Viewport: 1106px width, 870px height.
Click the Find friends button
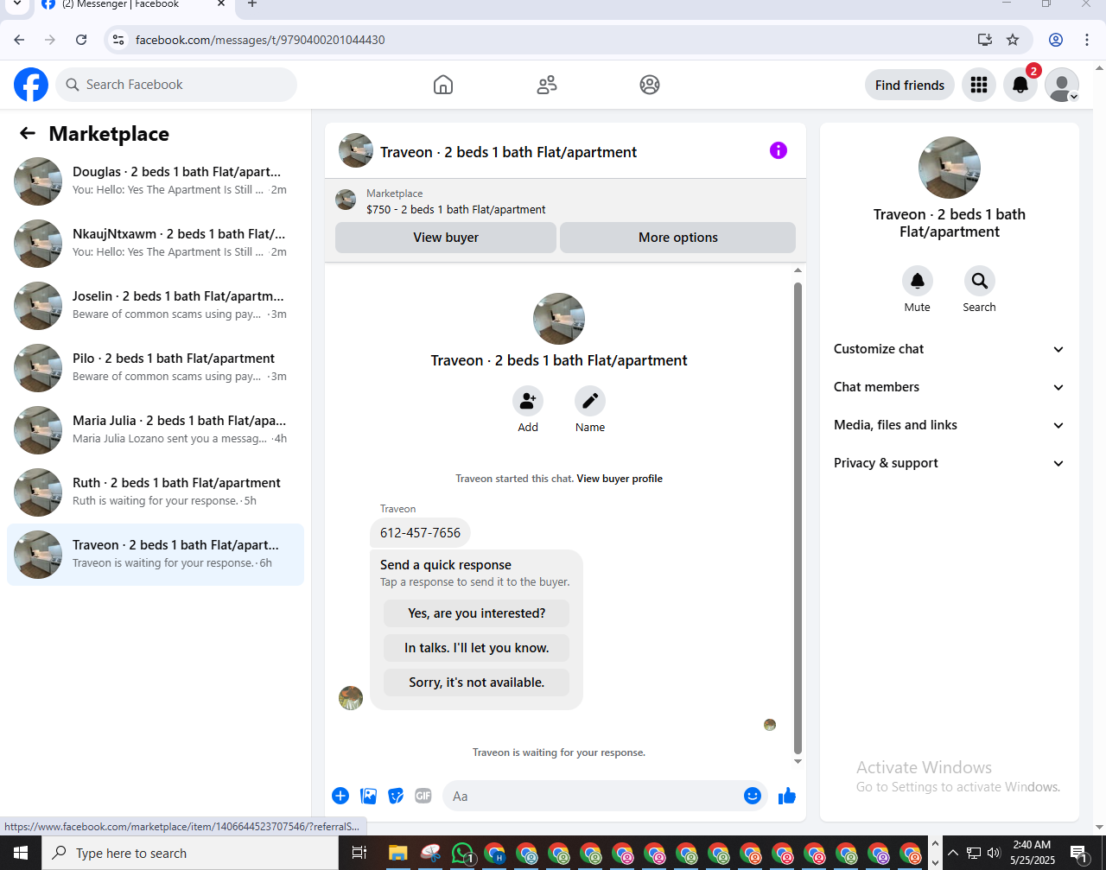tap(910, 85)
